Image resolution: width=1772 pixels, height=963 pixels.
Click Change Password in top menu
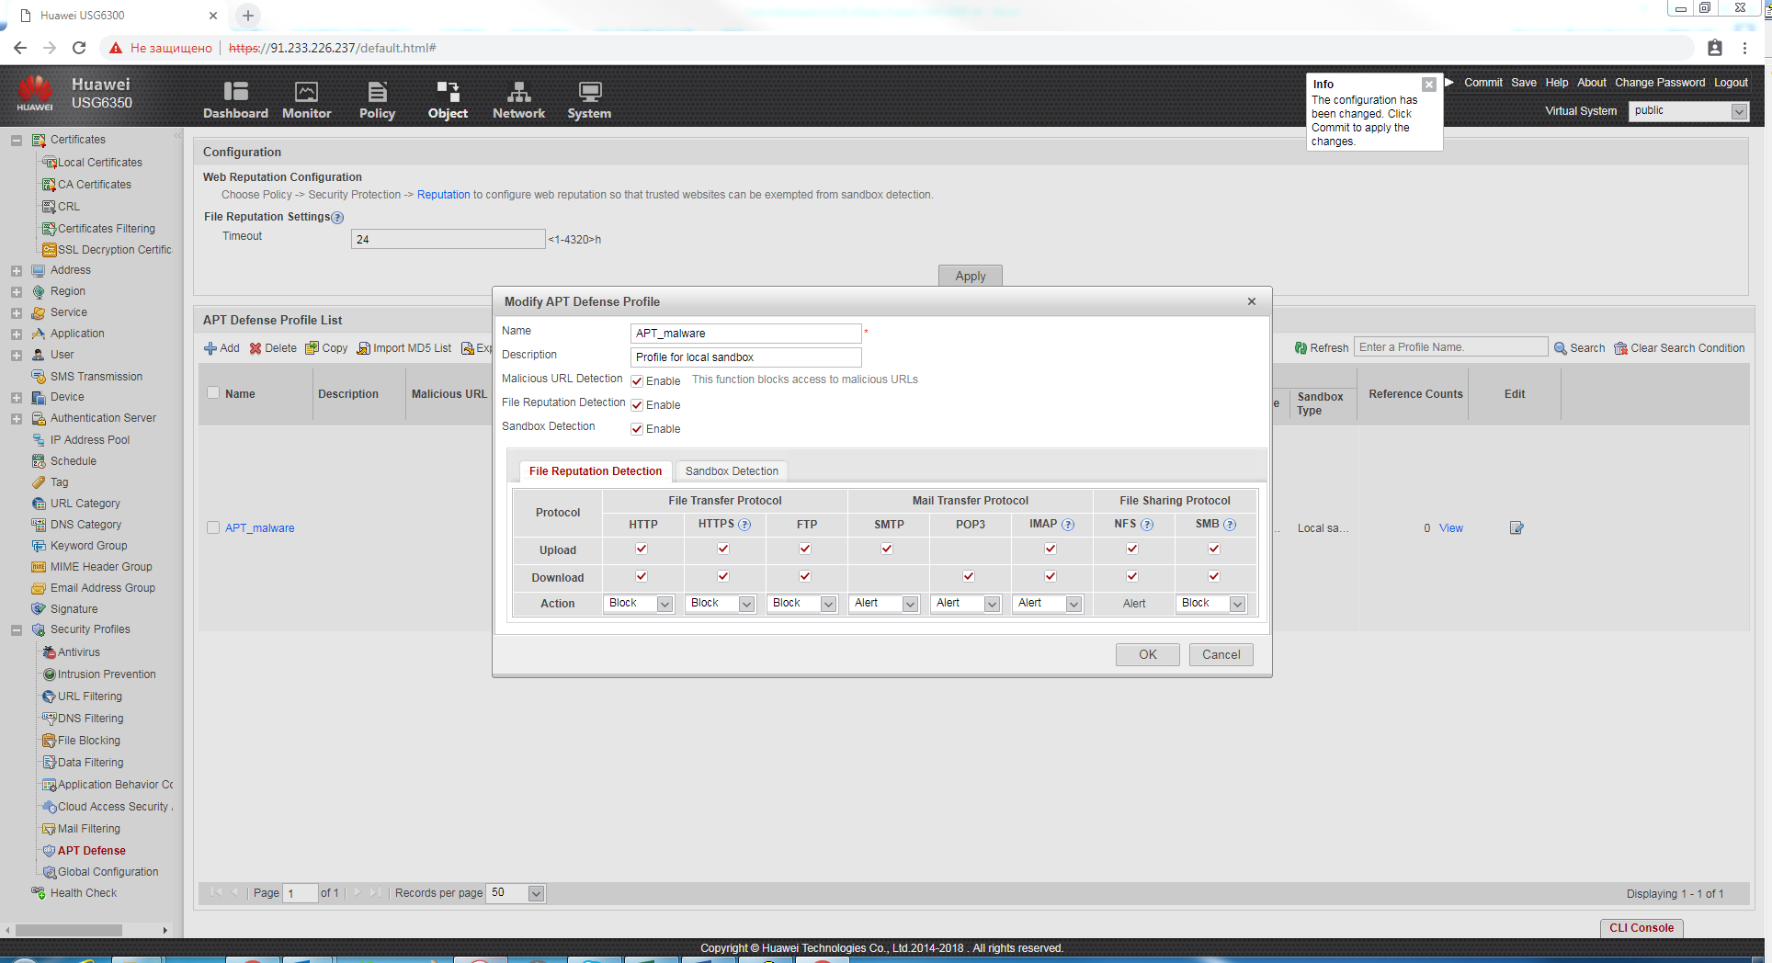(x=1660, y=83)
